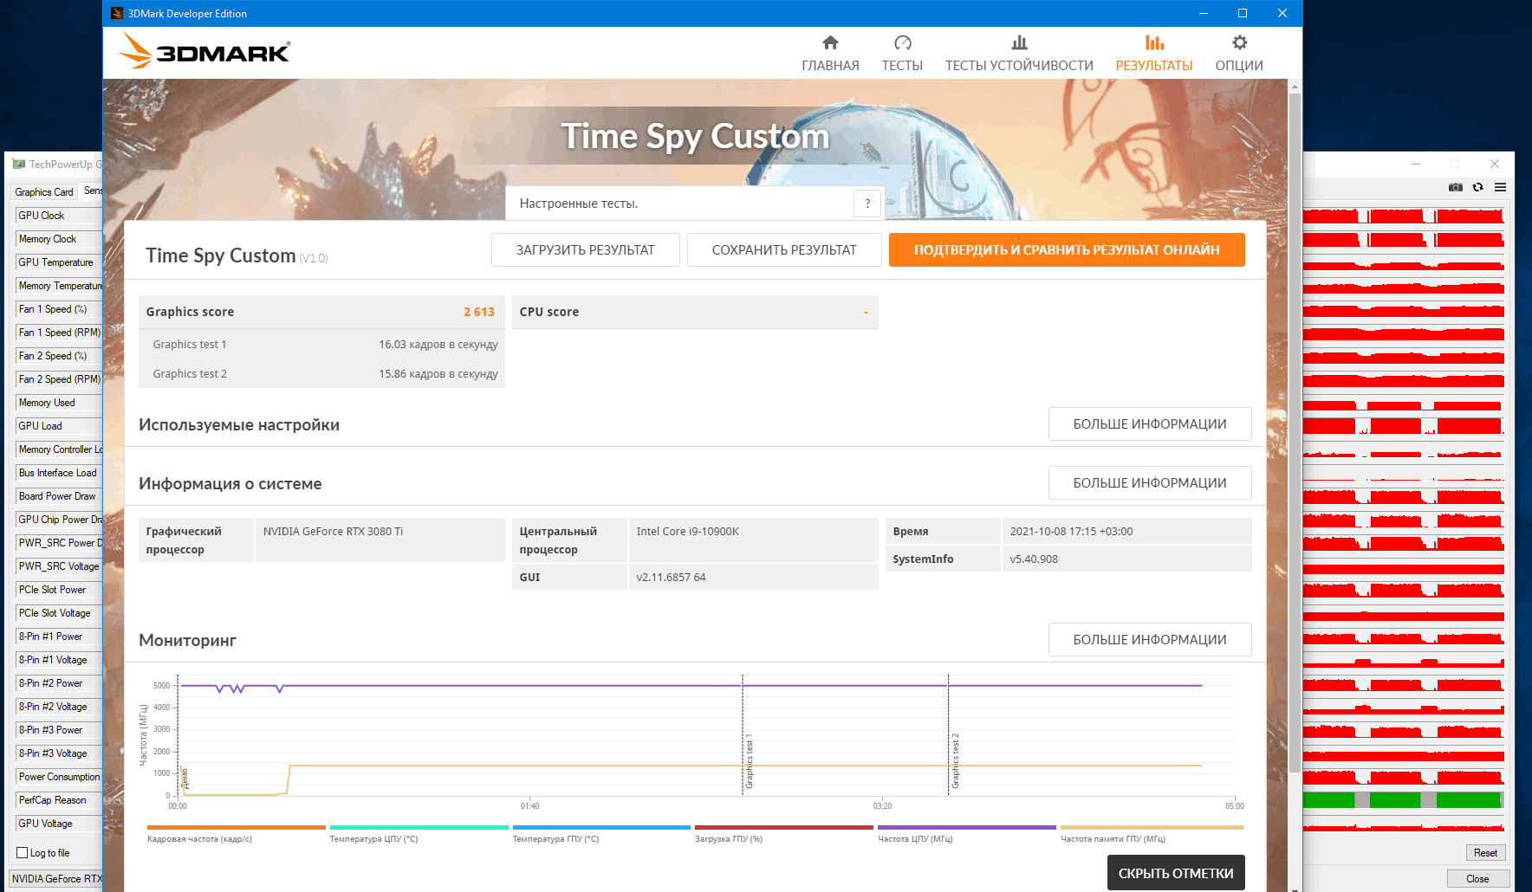Viewport: 1532px width, 892px height.
Task: Click СОХРАНИТЬ РЕЗУЛЬТАТ button
Action: (x=784, y=250)
